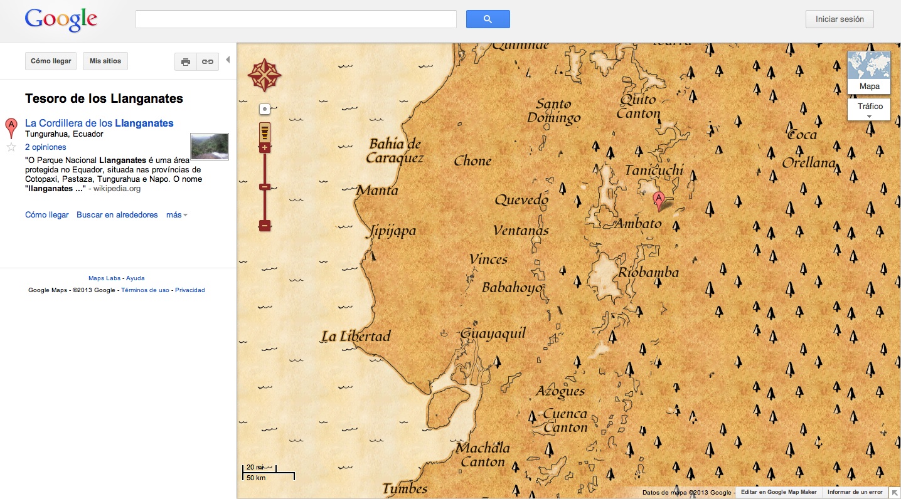The width and height of the screenshot is (901, 499).
Task: Click the Machala Canton label
Action: click(x=483, y=455)
